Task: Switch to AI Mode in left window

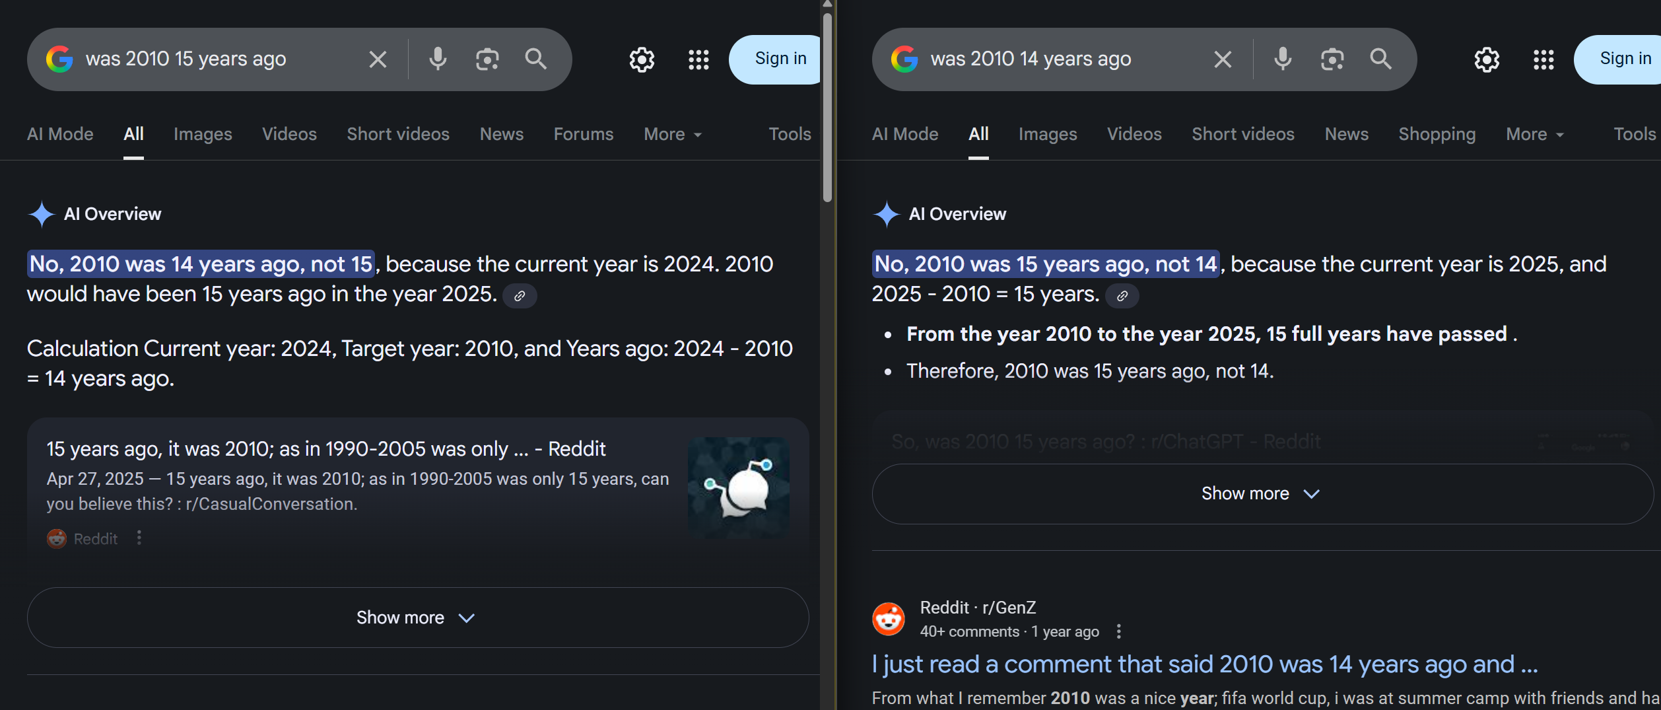Action: coord(60,134)
